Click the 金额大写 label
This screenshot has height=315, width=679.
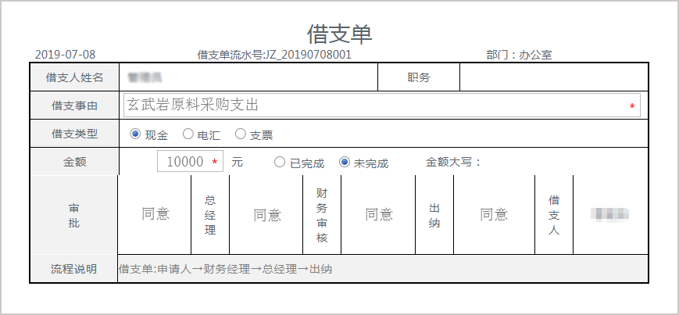pyautogui.click(x=453, y=163)
